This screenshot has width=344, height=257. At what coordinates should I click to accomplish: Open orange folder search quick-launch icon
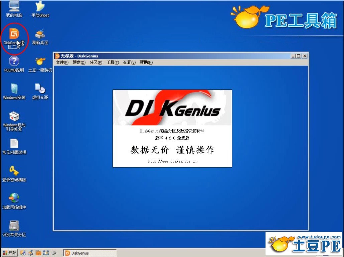coord(38,253)
